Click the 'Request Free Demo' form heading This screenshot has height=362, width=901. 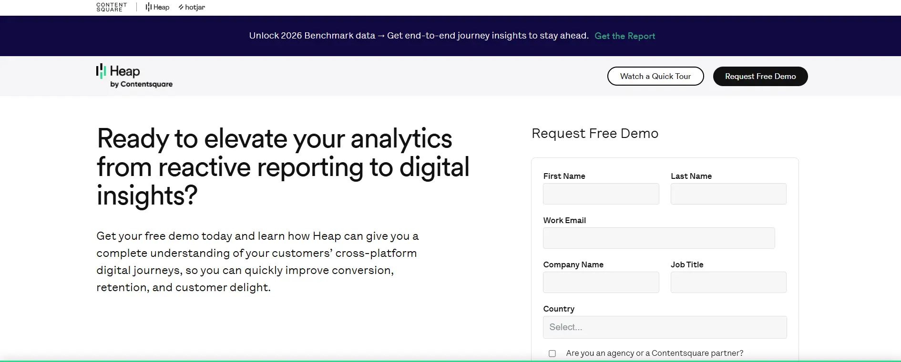(x=595, y=133)
